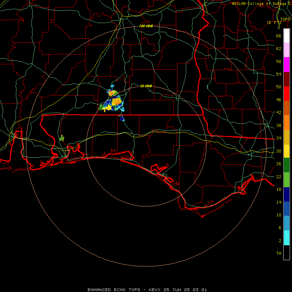The width and height of the screenshot is (292, 292).
Task: Click the light pink 62 kft legend swatch
Action: [286, 50]
